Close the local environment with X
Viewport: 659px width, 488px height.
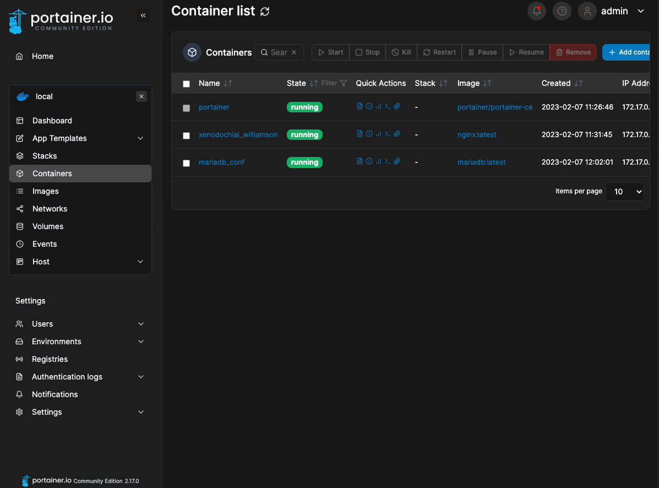pos(141,96)
